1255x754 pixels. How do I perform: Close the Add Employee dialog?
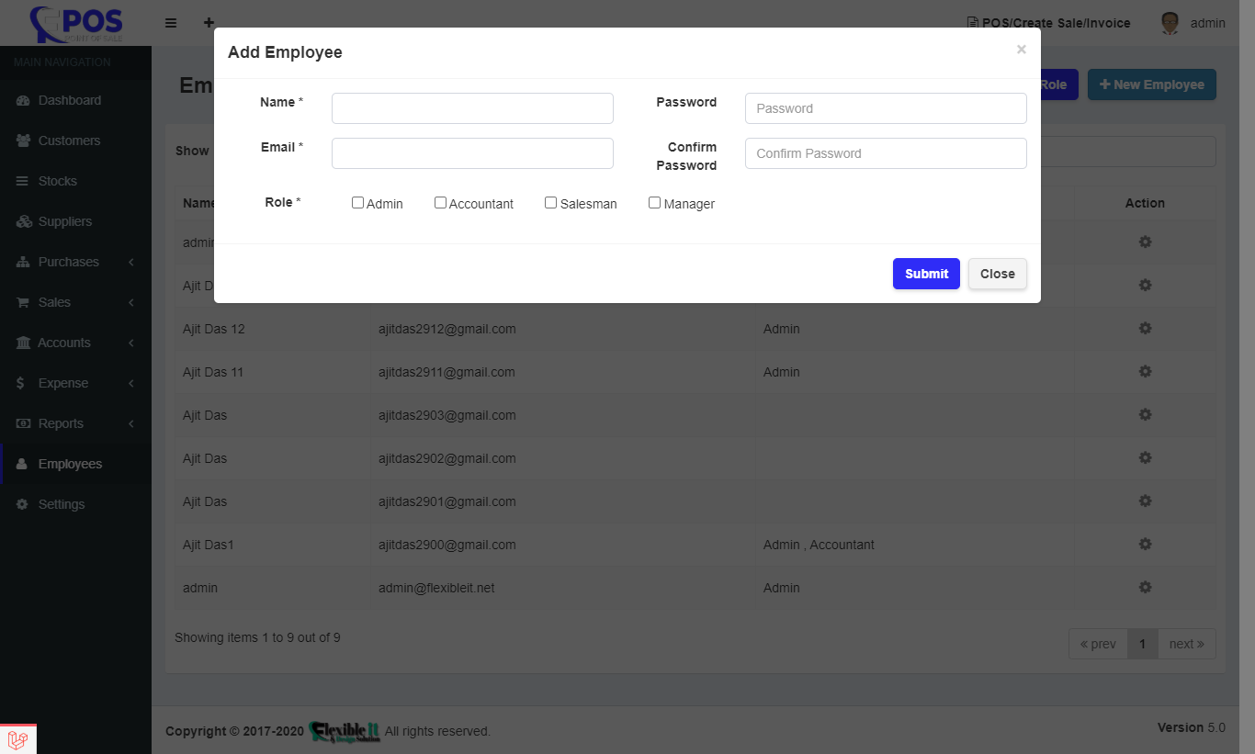point(997,274)
